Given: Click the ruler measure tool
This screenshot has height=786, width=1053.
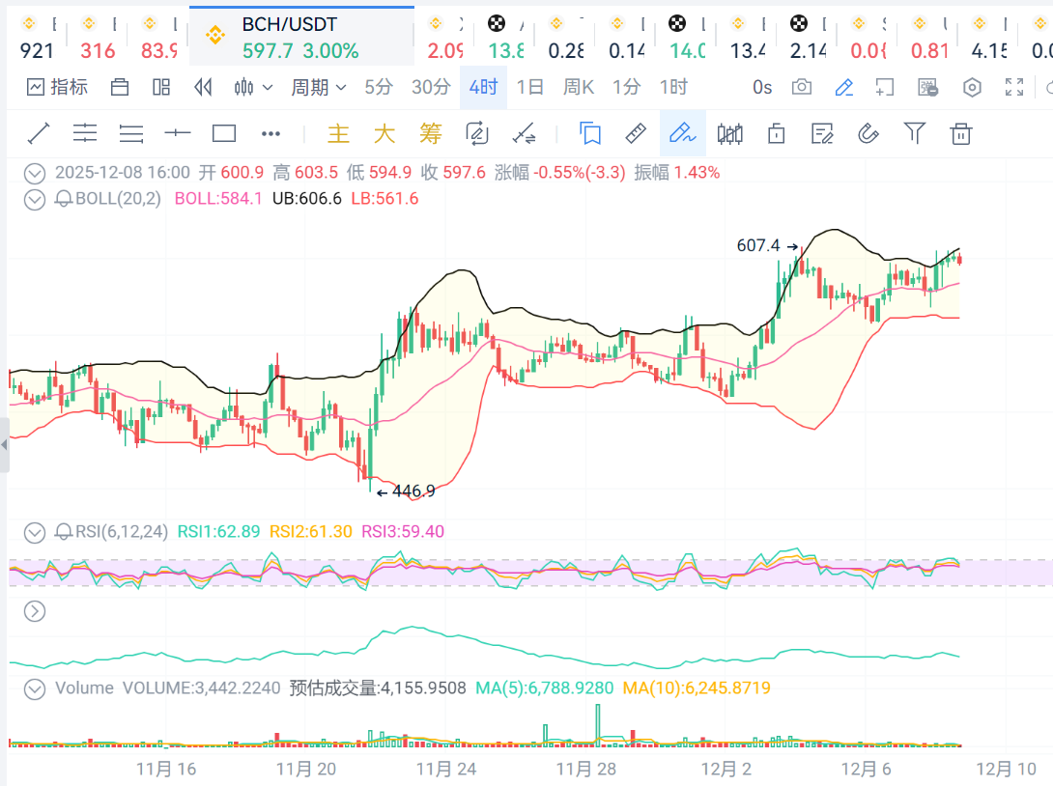Looking at the screenshot, I should click(636, 133).
